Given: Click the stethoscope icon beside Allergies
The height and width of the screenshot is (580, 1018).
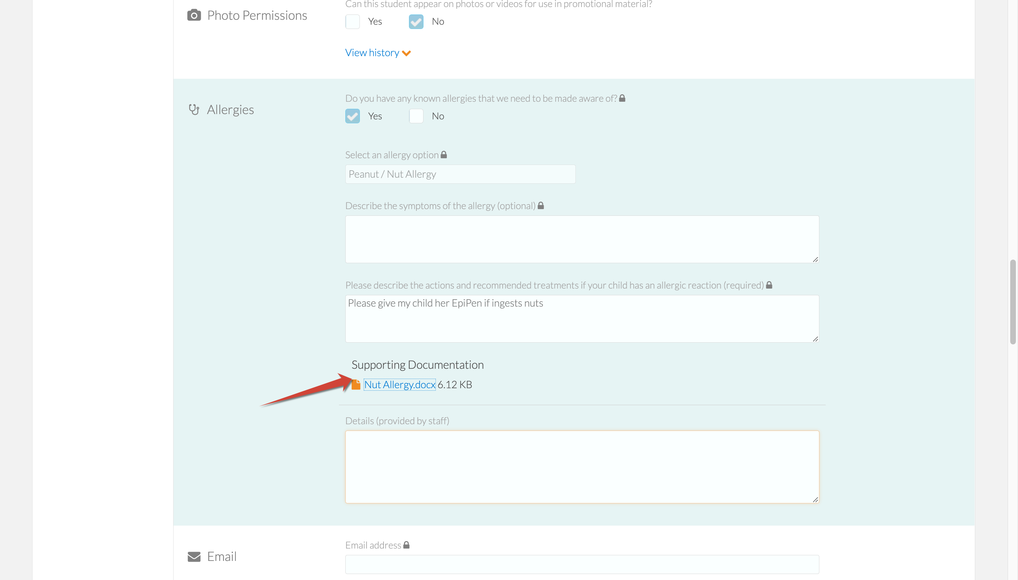Looking at the screenshot, I should (194, 110).
